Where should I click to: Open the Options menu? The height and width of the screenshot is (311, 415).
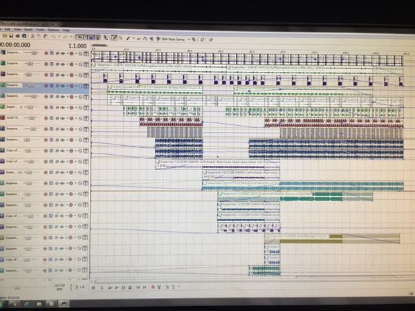[53, 30]
